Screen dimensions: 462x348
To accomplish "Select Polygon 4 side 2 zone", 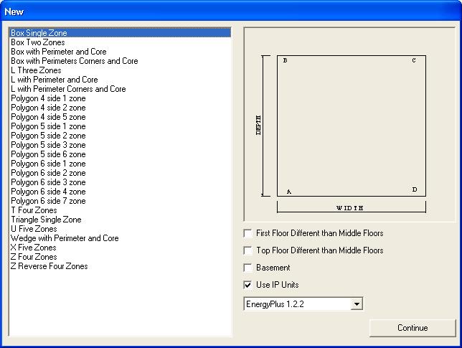I will (x=121, y=108).
